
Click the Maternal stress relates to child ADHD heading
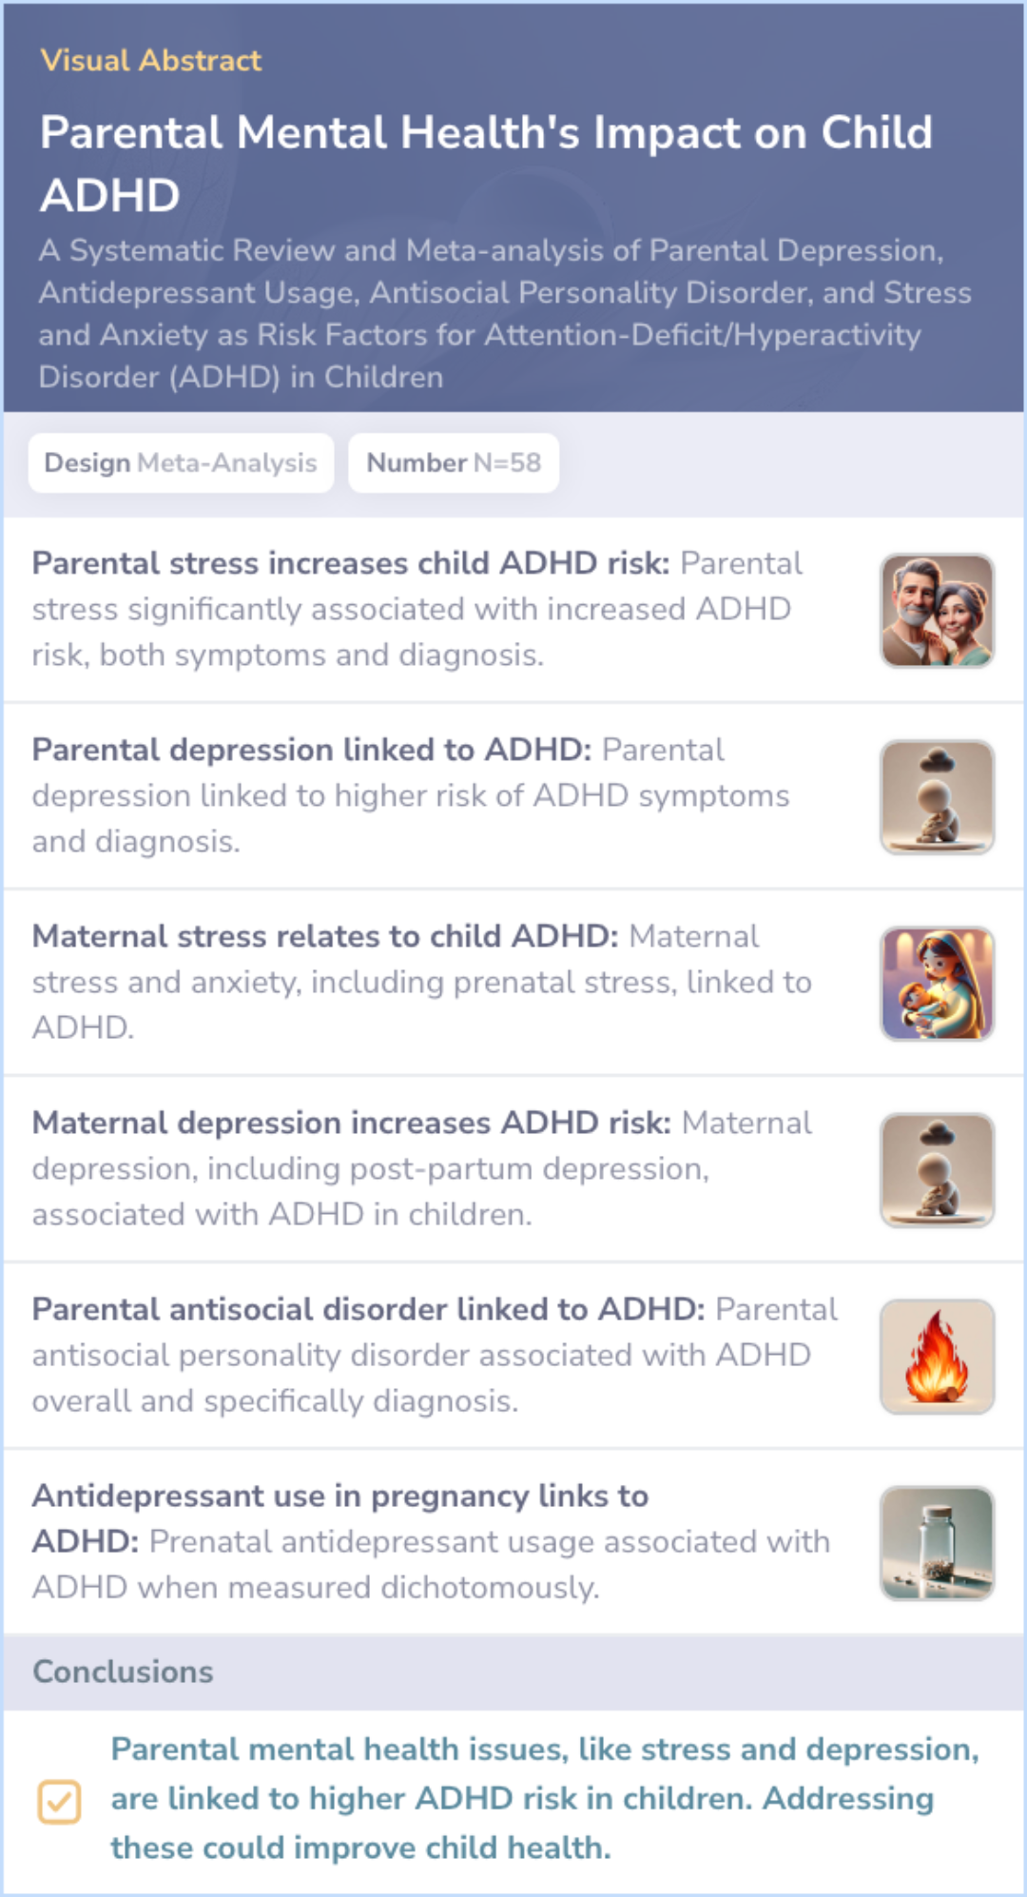tap(325, 936)
